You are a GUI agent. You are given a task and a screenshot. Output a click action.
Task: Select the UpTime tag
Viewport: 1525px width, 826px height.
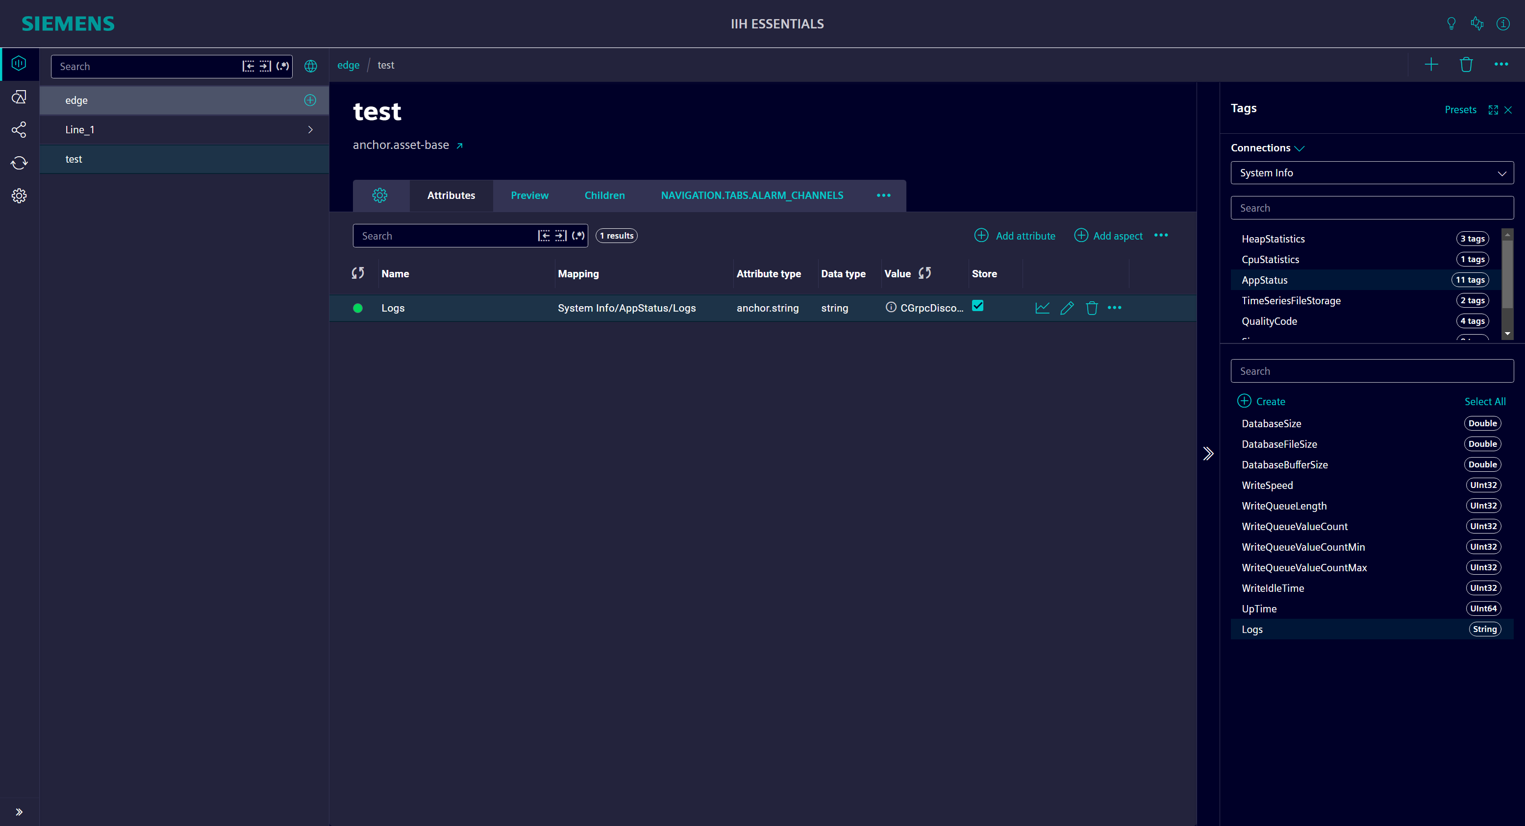[x=1372, y=609]
